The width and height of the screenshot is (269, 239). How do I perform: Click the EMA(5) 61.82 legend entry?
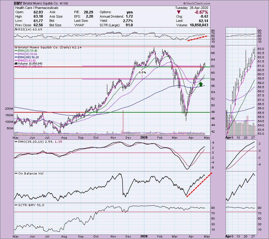tap(25, 61)
